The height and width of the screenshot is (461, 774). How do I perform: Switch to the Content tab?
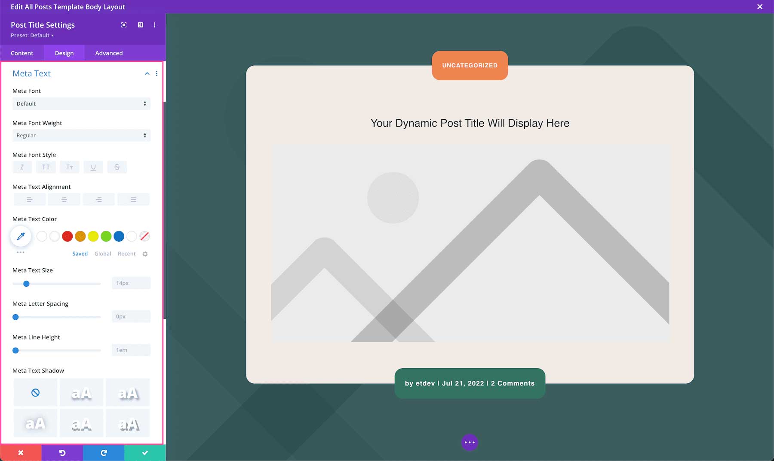(22, 53)
